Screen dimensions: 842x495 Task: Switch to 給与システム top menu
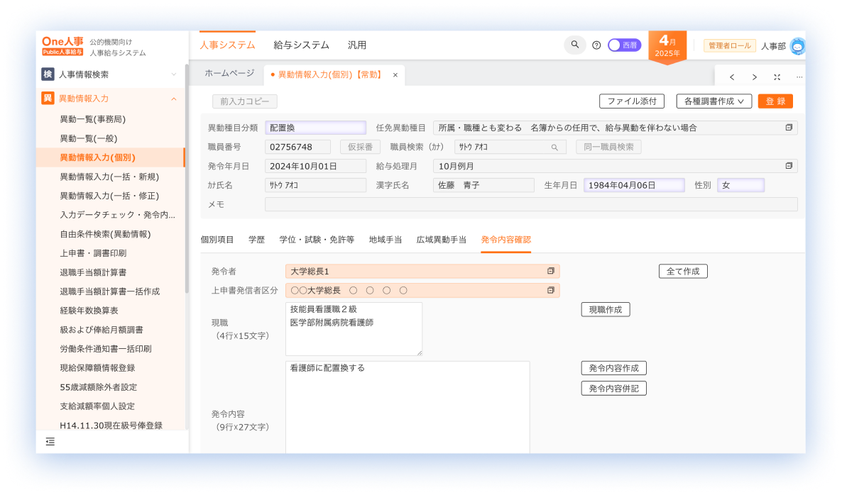click(301, 45)
